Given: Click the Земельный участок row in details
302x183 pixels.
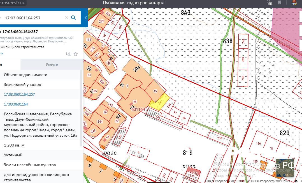Looking at the screenshot, I should coord(22,84).
